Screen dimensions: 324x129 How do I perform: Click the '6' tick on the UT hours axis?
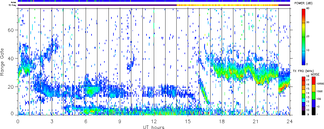point(86,121)
